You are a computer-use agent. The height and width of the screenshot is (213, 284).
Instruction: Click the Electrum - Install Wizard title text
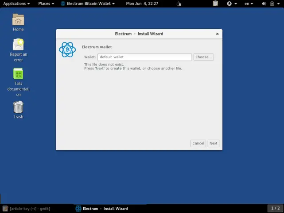139,34
